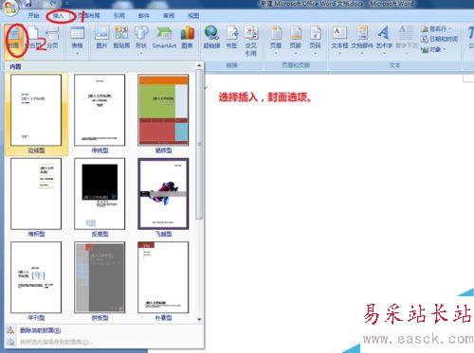Insert a picture using 图片
This screenshot has height=353, width=474.
(x=101, y=38)
